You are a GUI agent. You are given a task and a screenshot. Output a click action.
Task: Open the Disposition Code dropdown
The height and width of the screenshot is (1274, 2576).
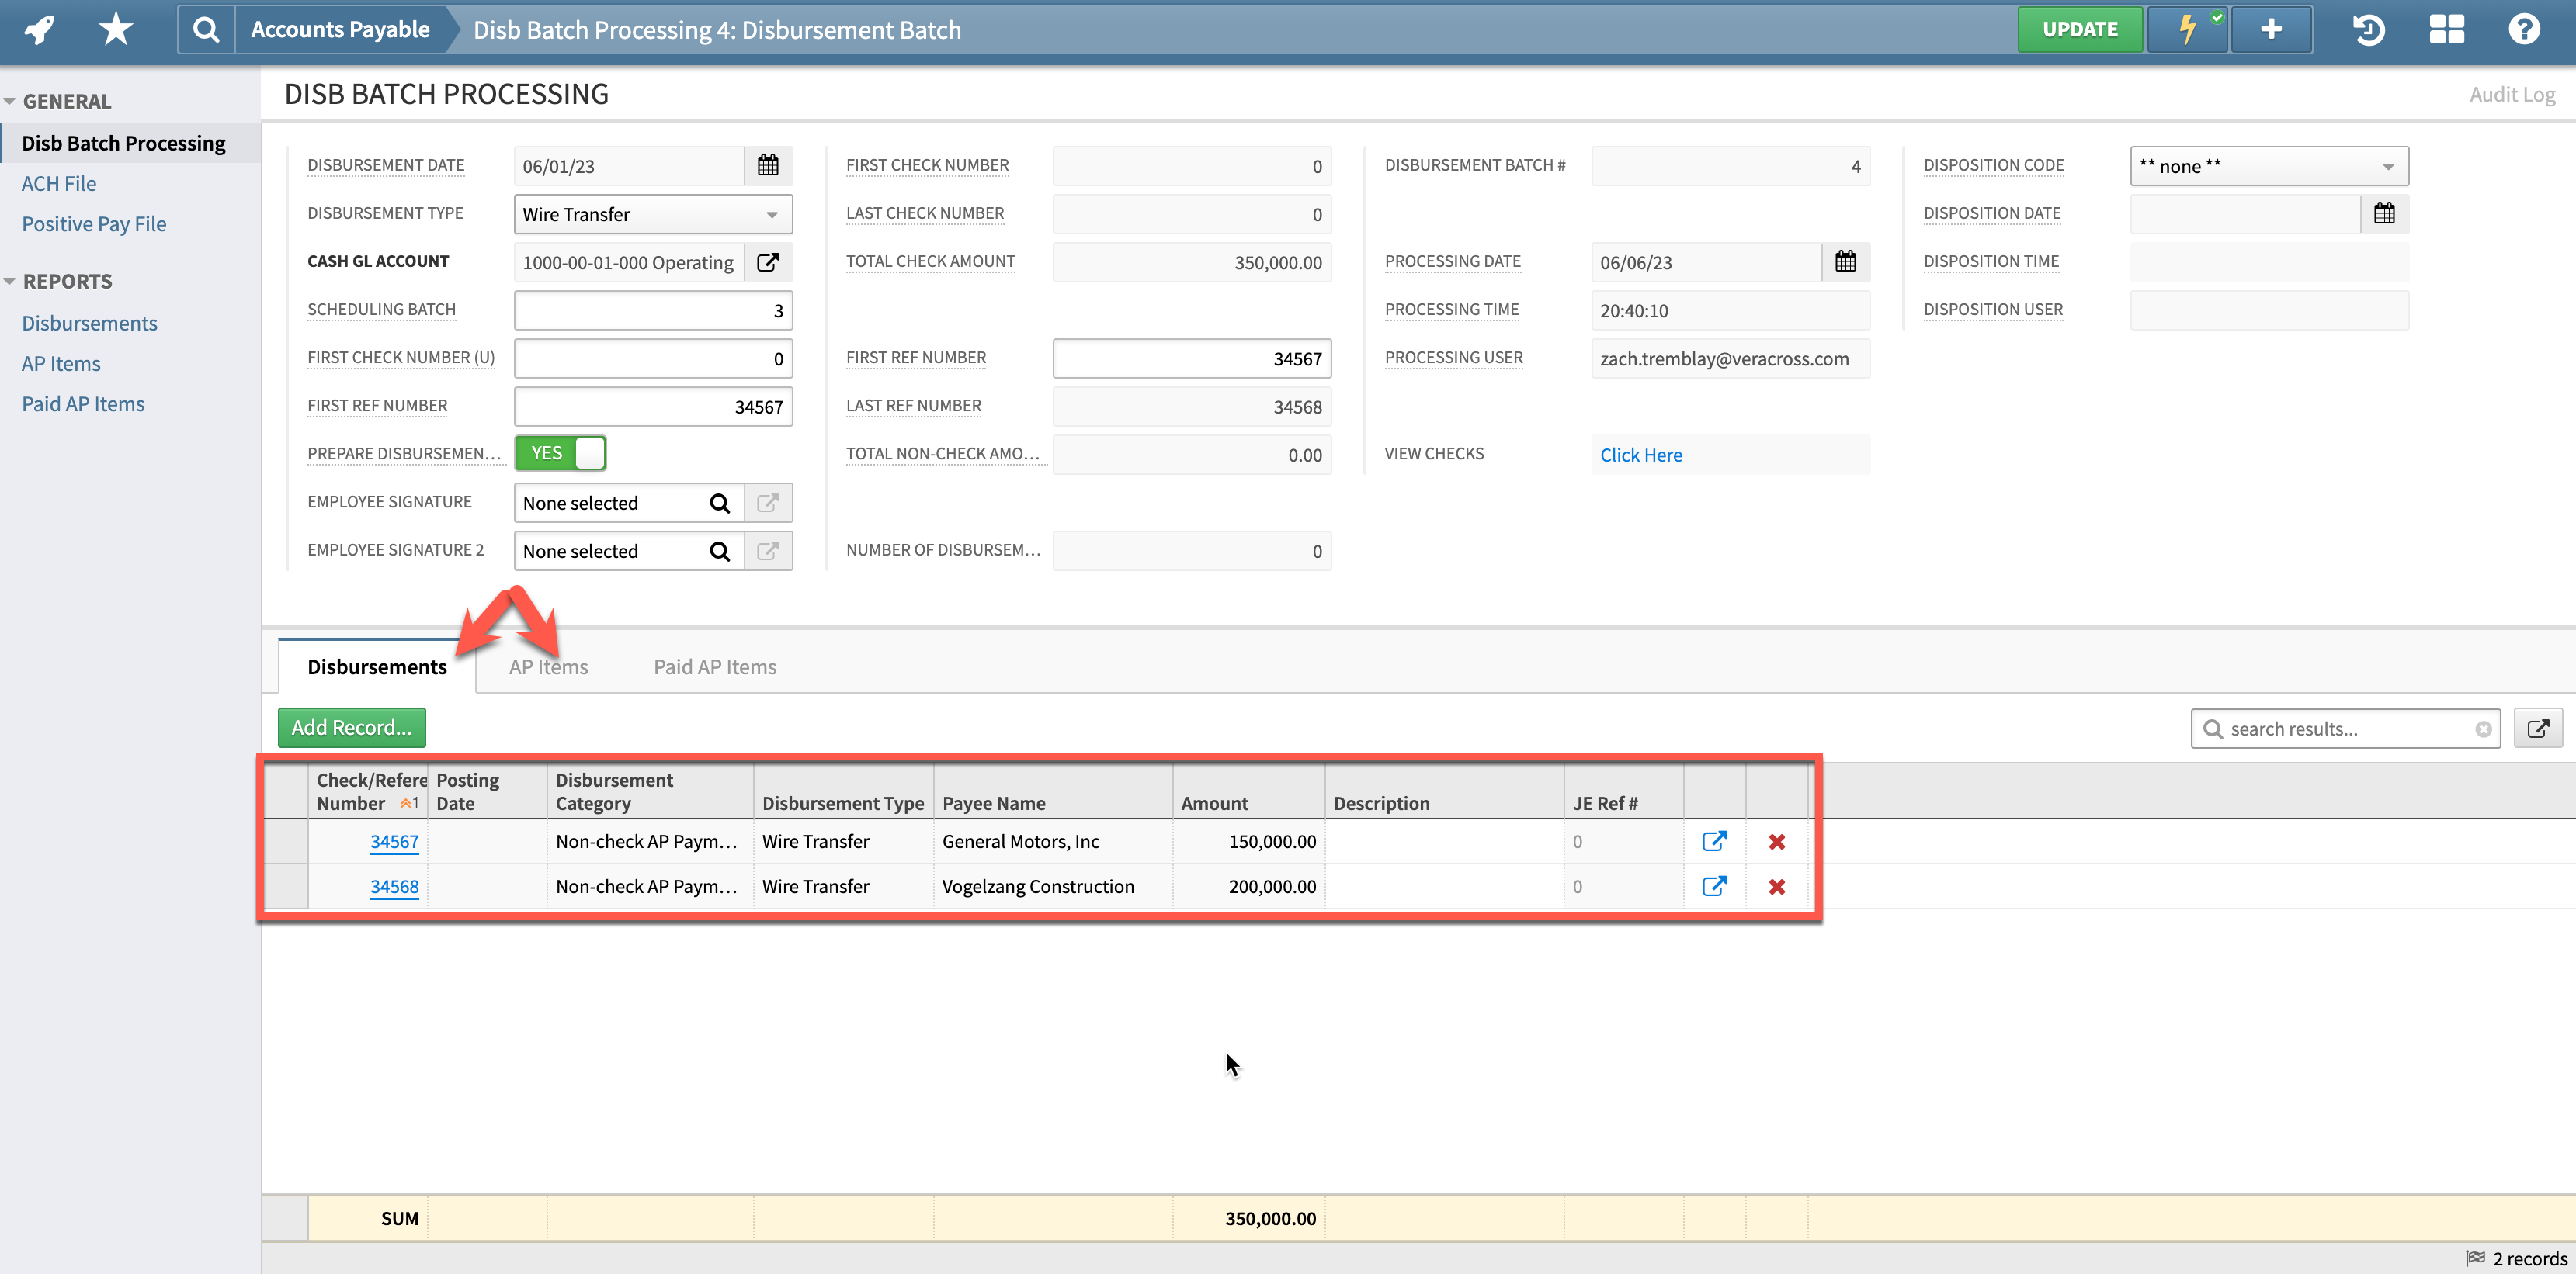pos(2268,166)
